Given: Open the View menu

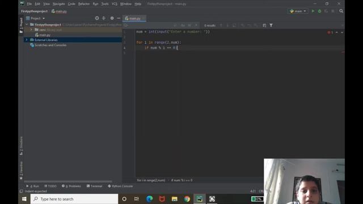Looking at the screenshot, I should click(x=47, y=4).
